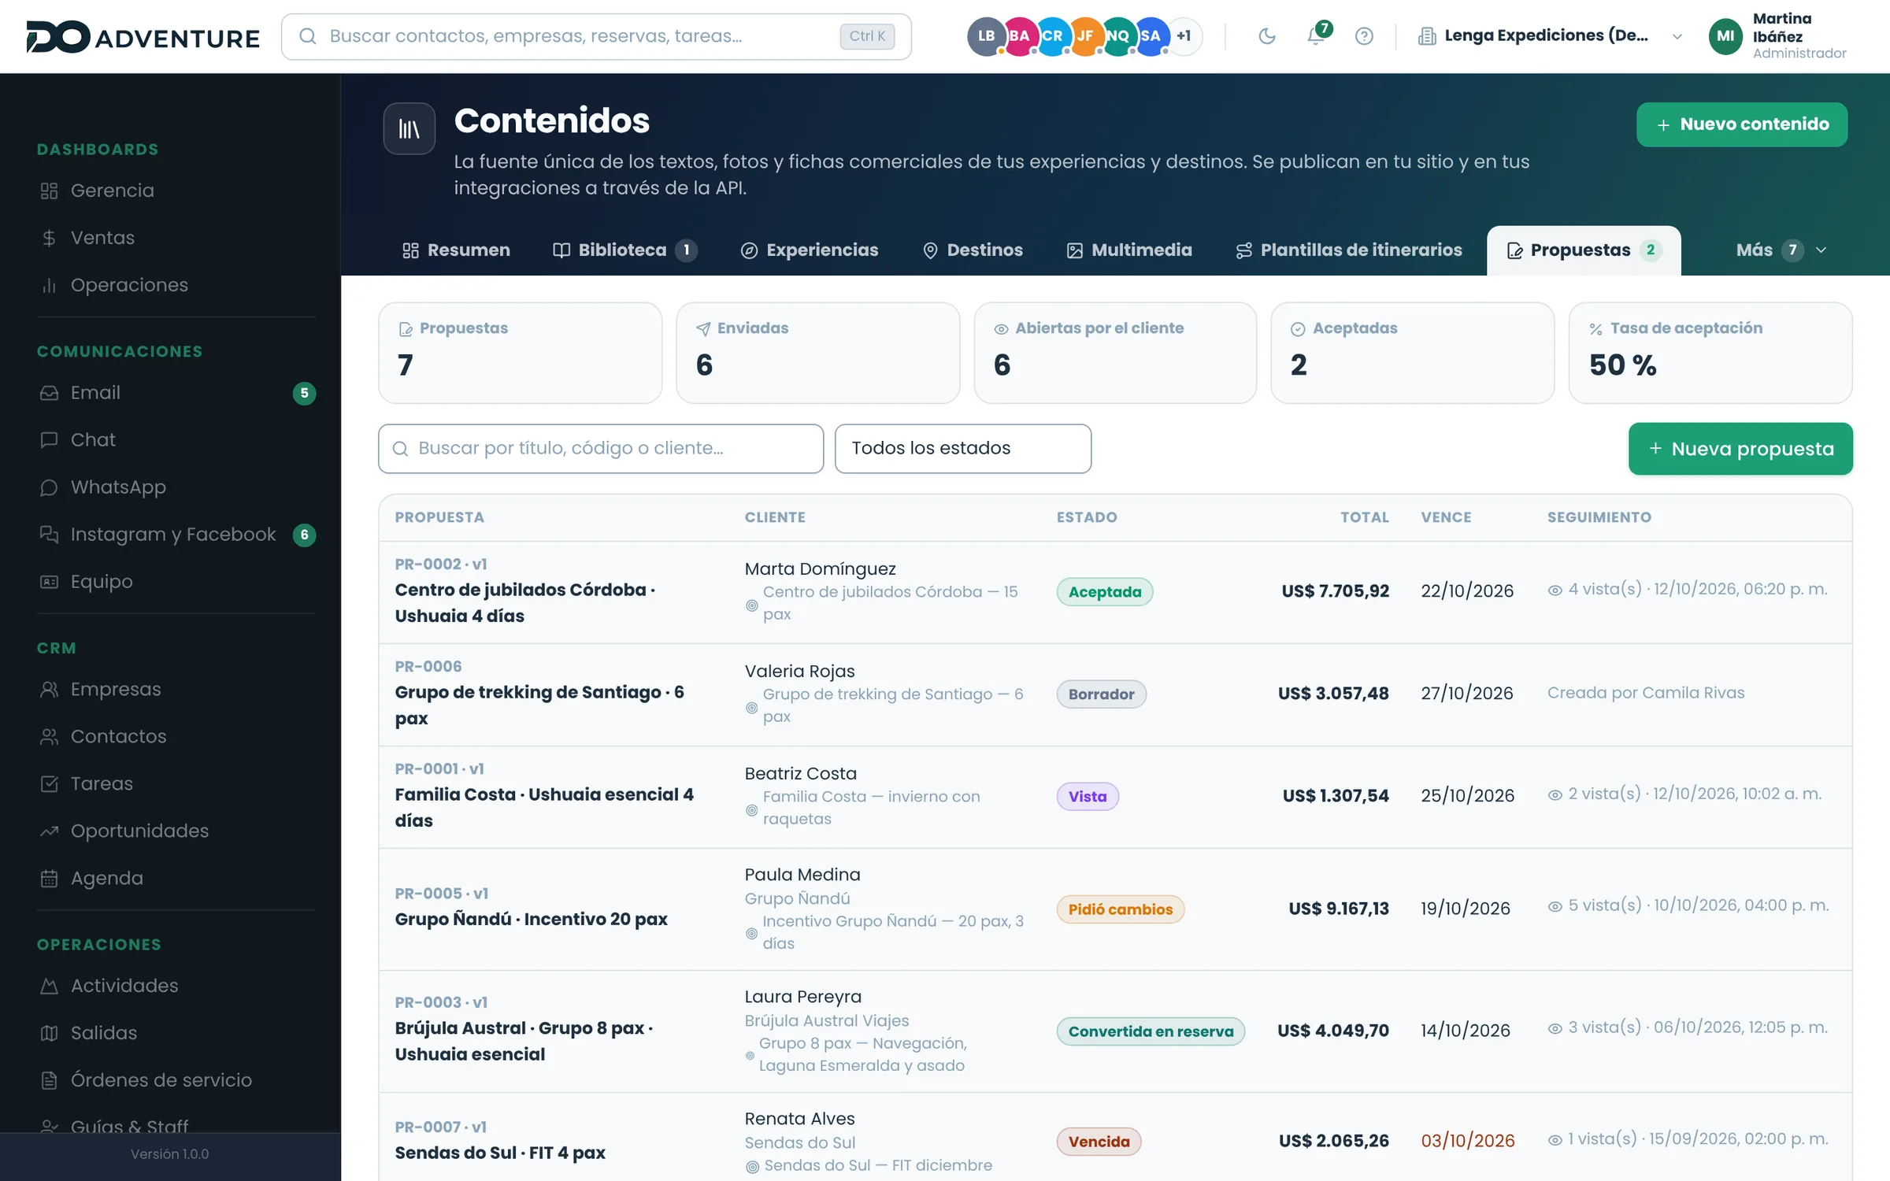1890x1181 pixels.
Task: Open notifications bell with 7 badge
Action: point(1316,35)
